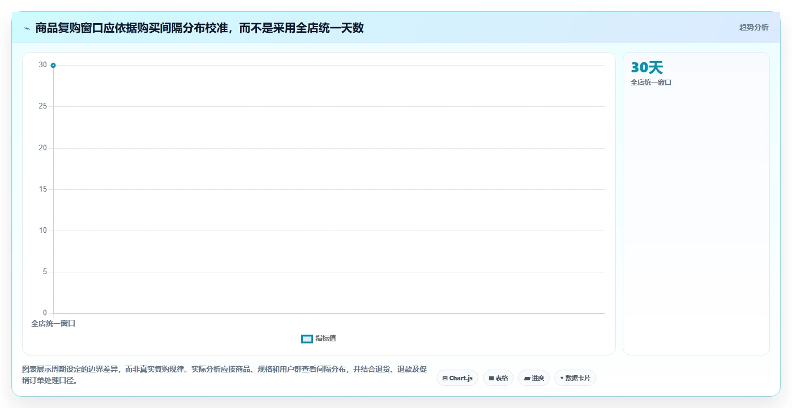Screen dimensions: 792x408
Task: Click the y-axis value 15
Action: tap(43, 189)
